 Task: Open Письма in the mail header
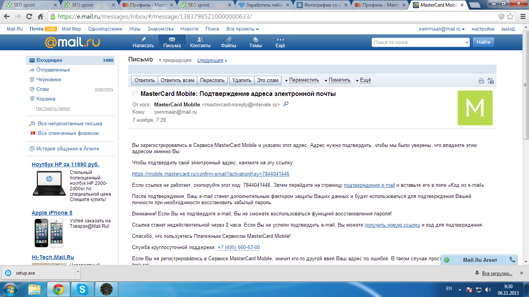172,42
